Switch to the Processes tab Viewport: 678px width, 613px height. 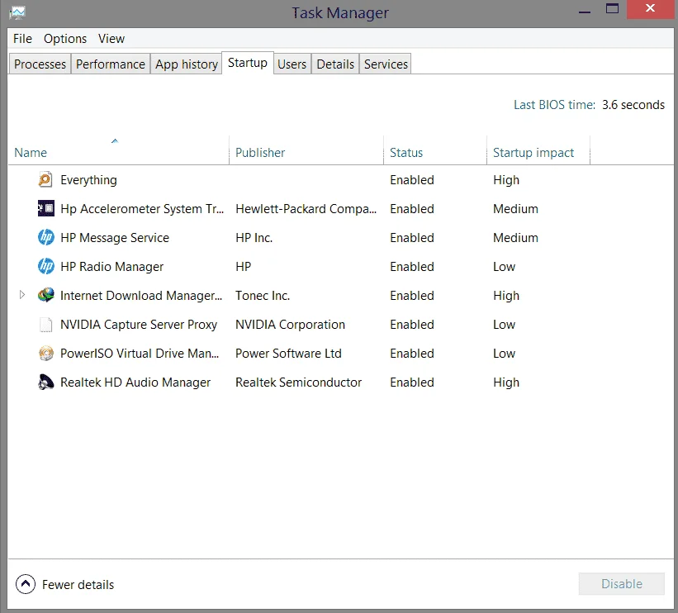[x=40, y=64]
